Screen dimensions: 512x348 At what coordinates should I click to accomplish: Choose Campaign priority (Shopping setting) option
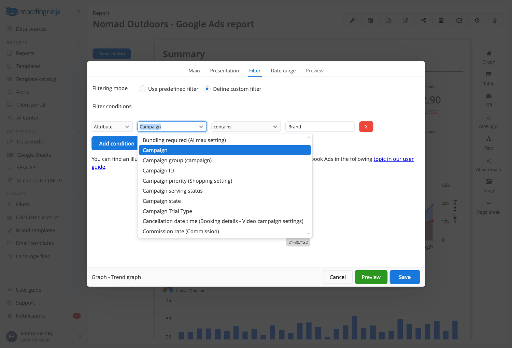(225, 181)
